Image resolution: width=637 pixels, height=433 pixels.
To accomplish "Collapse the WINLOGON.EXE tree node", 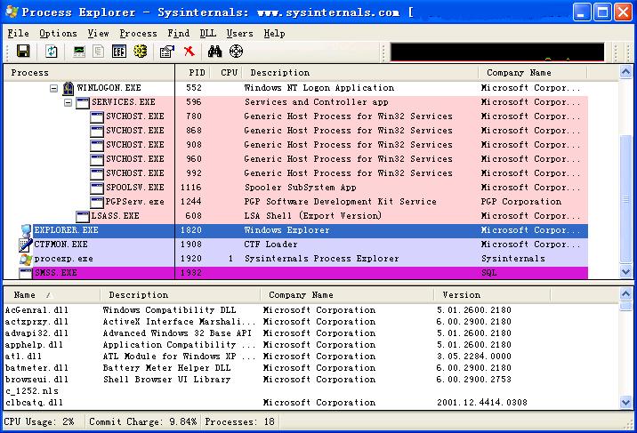I will [54, 88].
